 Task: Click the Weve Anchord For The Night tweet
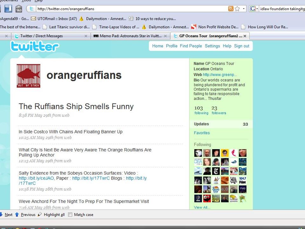click(x=84, y=201)
